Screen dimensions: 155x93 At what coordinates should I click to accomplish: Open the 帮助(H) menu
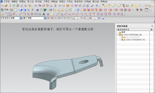pyautogui.click(x=104, y=2)
